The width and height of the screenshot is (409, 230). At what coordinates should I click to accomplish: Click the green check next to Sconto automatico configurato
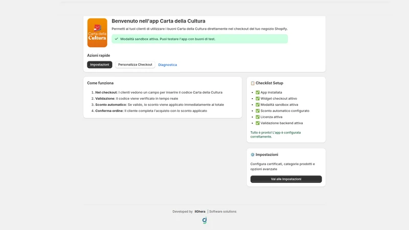258,111
